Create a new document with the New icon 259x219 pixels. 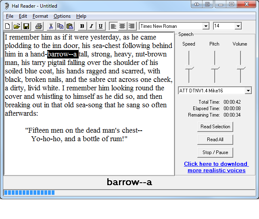click(x=8, y=26)
